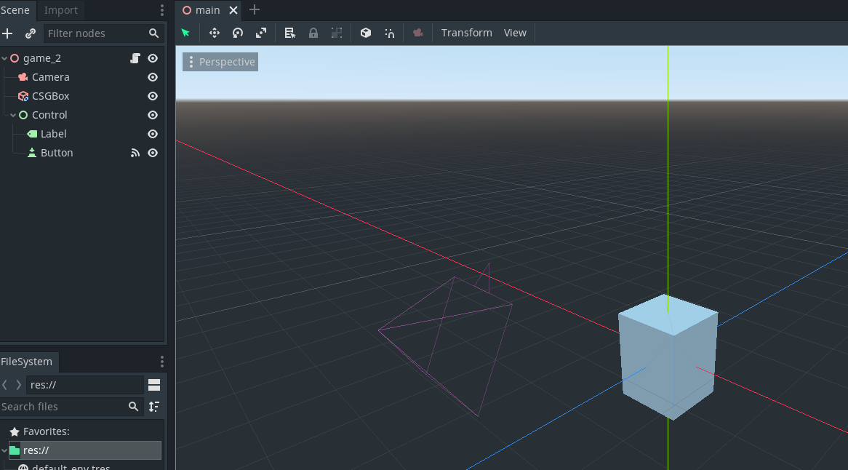Go to previous folder in FileSystem
The image size is (848, 470).
click(x=5, y=385)
